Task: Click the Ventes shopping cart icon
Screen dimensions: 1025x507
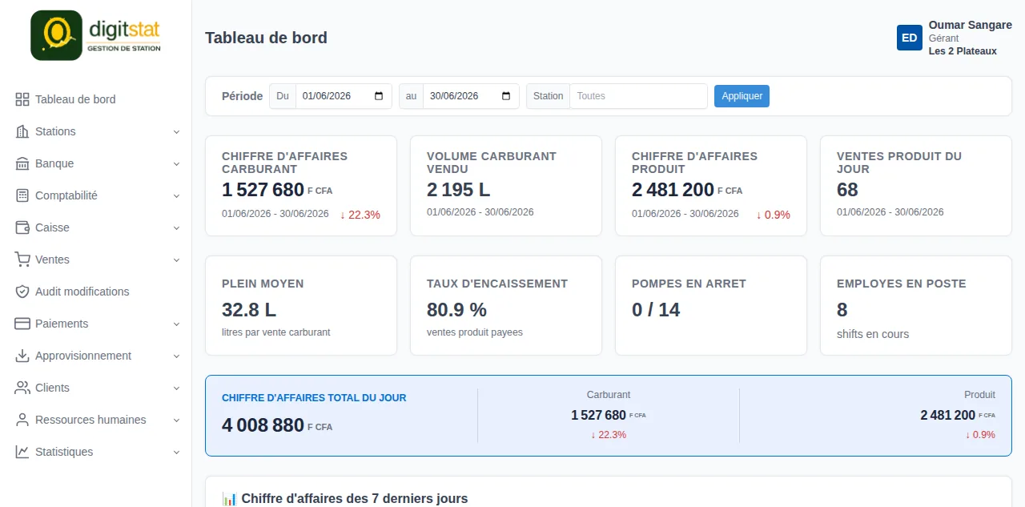Action: point(22,260)
